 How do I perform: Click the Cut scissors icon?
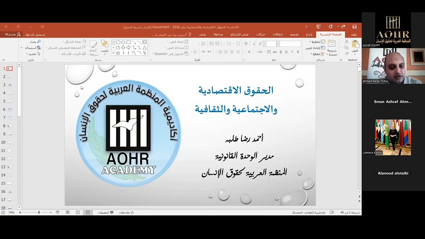(x=347, y=42)
